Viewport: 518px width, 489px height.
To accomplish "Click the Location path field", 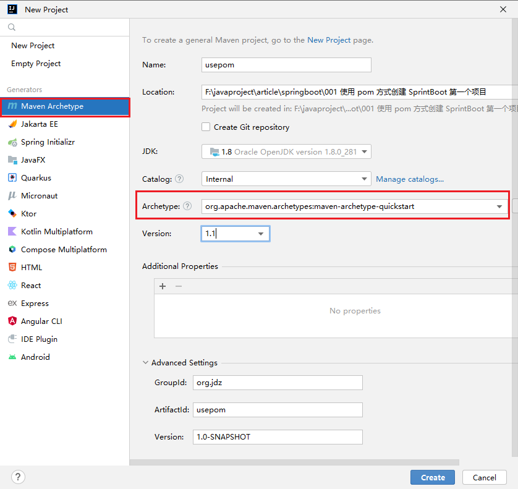I will (x=360, y=92).
